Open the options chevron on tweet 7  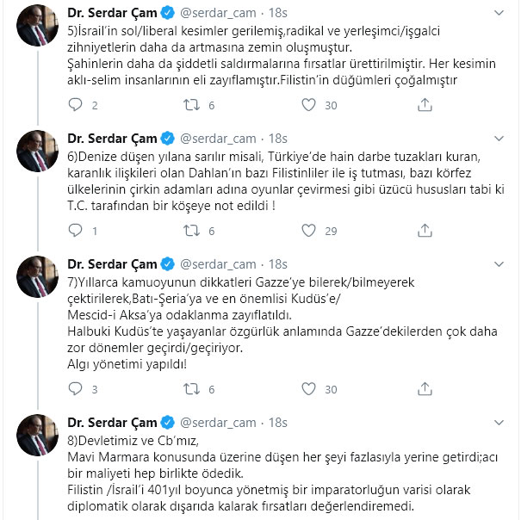tap(501, 264)
